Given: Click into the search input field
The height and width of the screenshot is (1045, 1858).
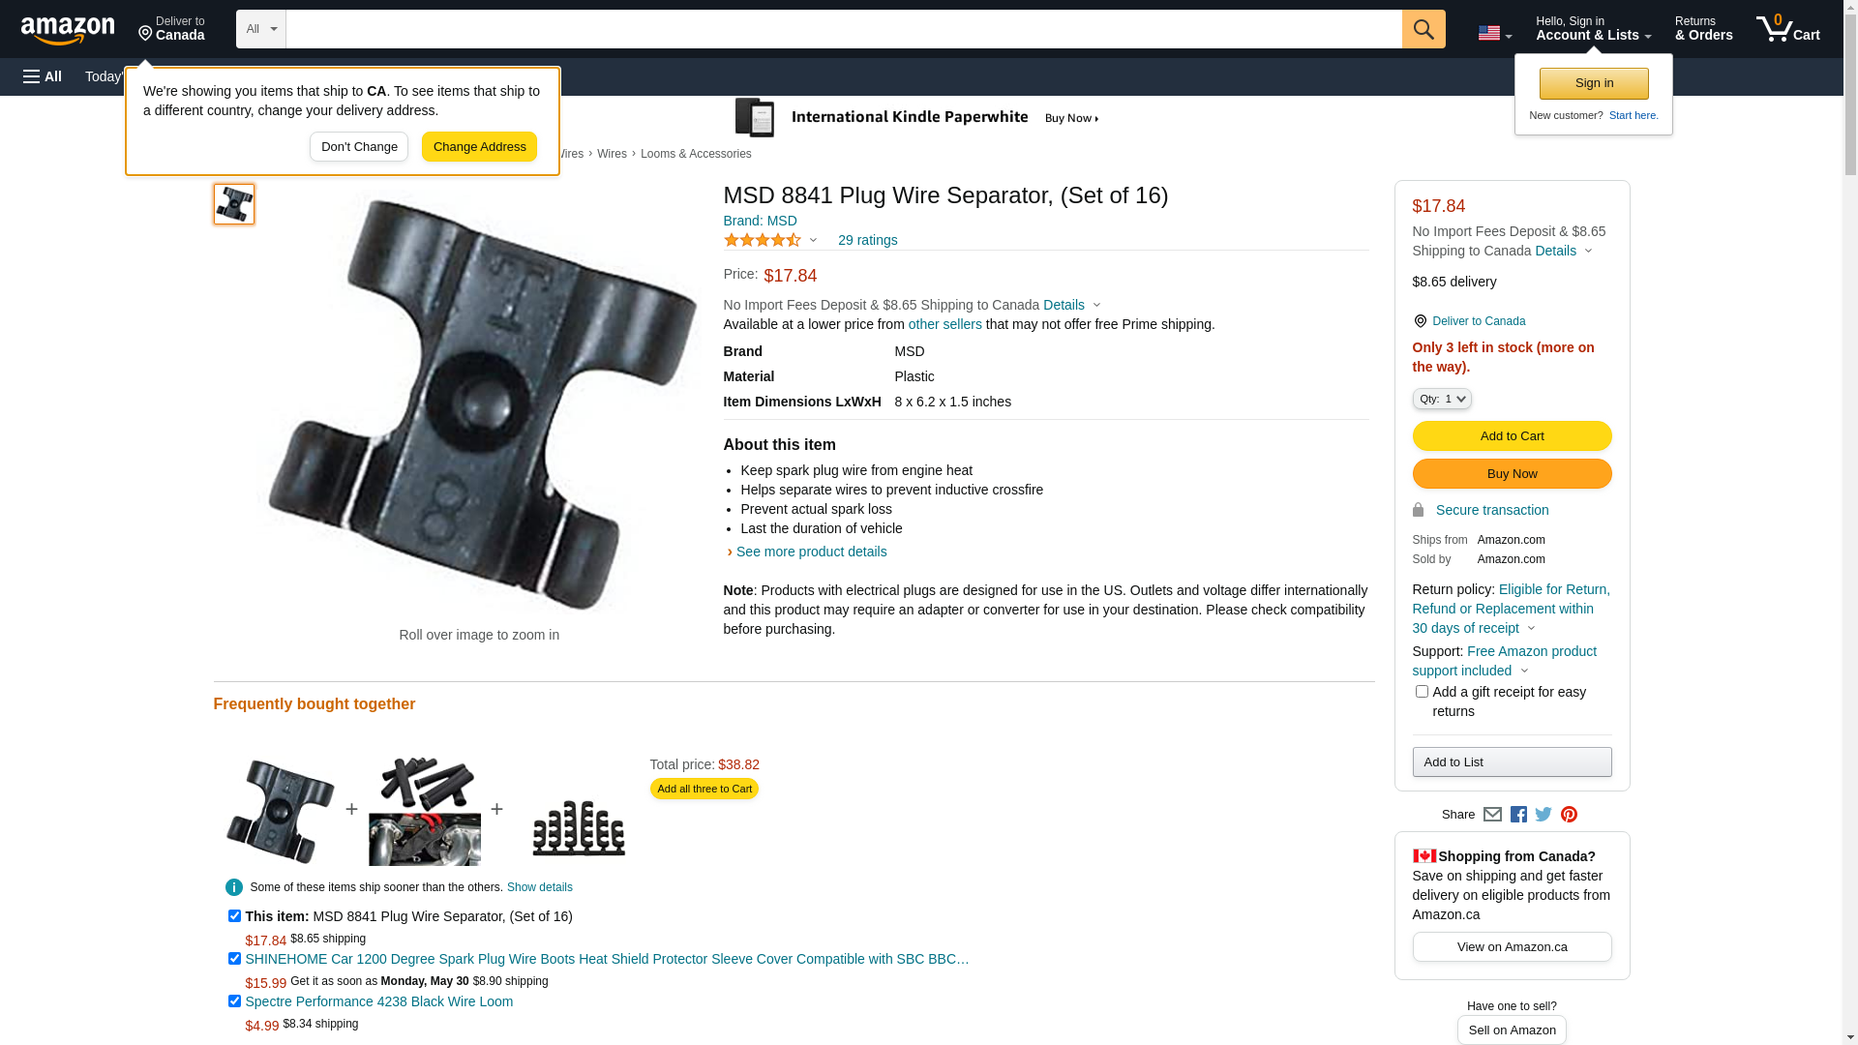Looking at the screenshot, I should [x=843, y=29].
